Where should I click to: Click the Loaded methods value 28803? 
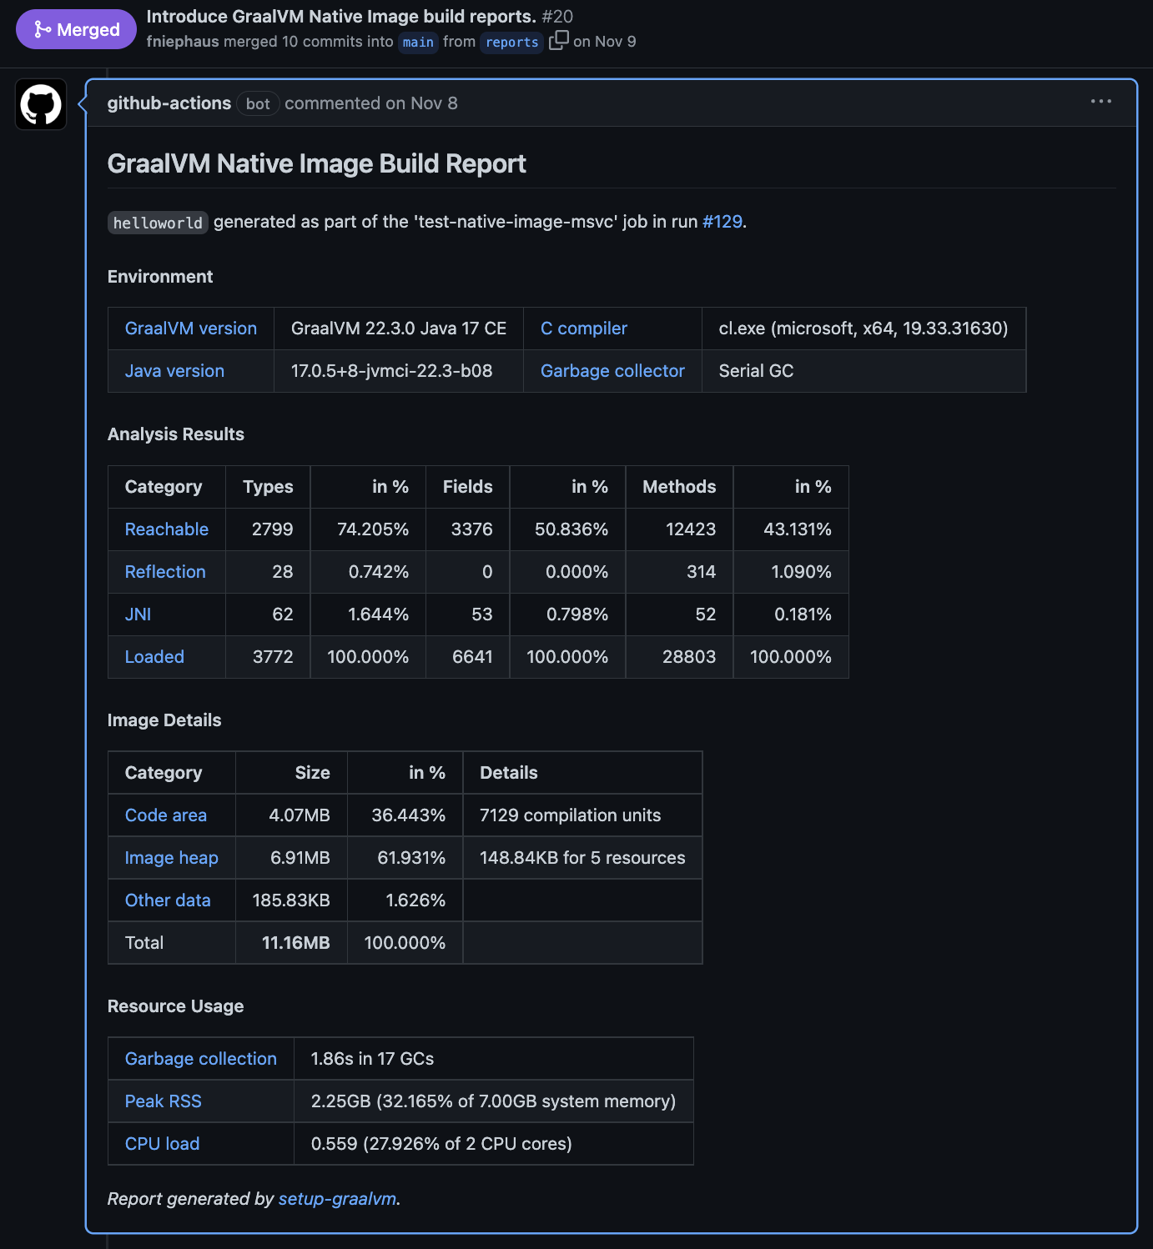coord(689,657)
